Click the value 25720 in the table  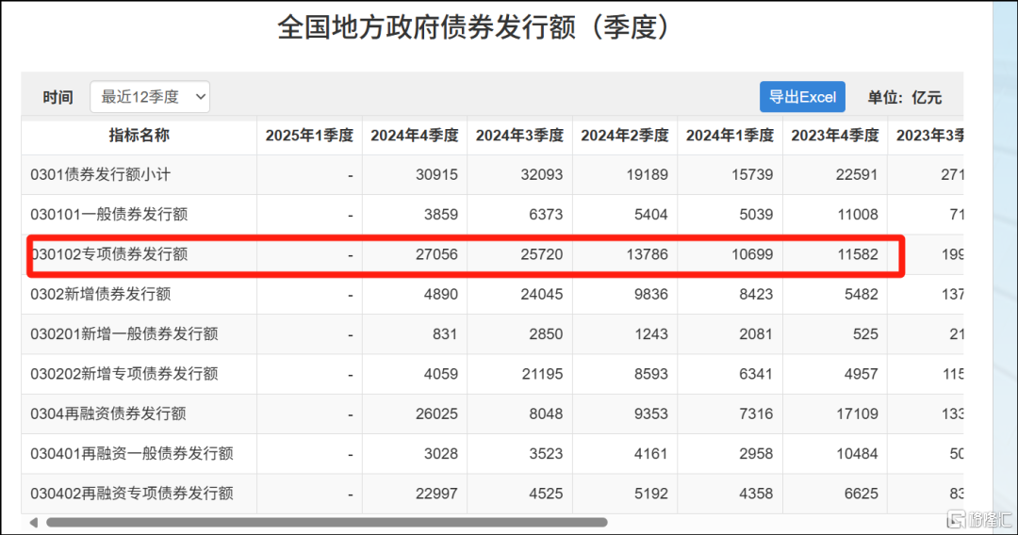click(x=542, y=254)
